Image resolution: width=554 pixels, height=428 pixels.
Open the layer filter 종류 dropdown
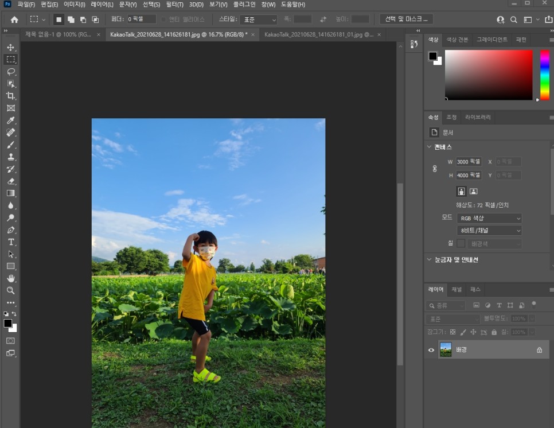(446, 305)
